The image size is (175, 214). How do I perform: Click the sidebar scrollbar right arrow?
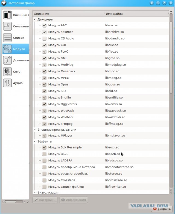28,202
